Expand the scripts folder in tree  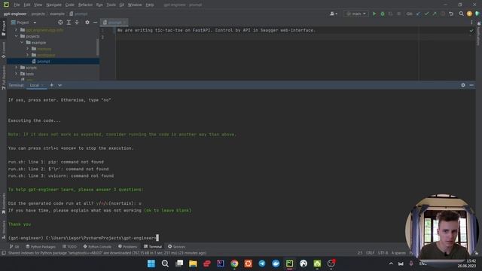pyautogui.click(x=17, y=68)
